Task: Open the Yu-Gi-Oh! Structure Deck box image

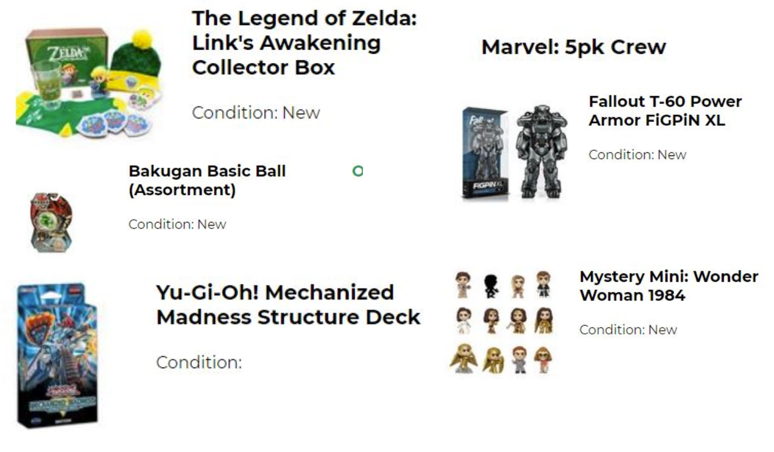Action: pyautogui.click(x=57, y=355)
